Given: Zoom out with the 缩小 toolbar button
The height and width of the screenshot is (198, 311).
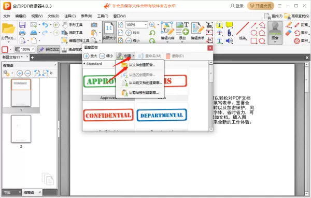Looking at the screenshot, I should [133, 40].
